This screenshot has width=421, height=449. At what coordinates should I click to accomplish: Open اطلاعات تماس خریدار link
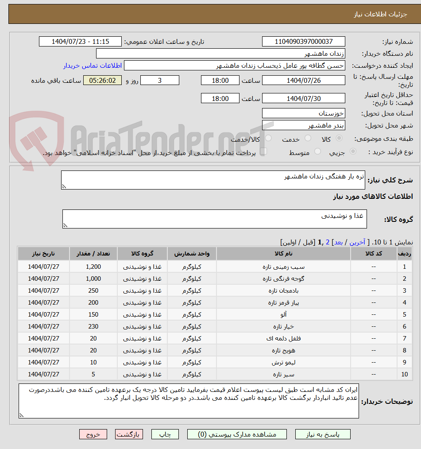pyautogui.click(x=93, y=66)
